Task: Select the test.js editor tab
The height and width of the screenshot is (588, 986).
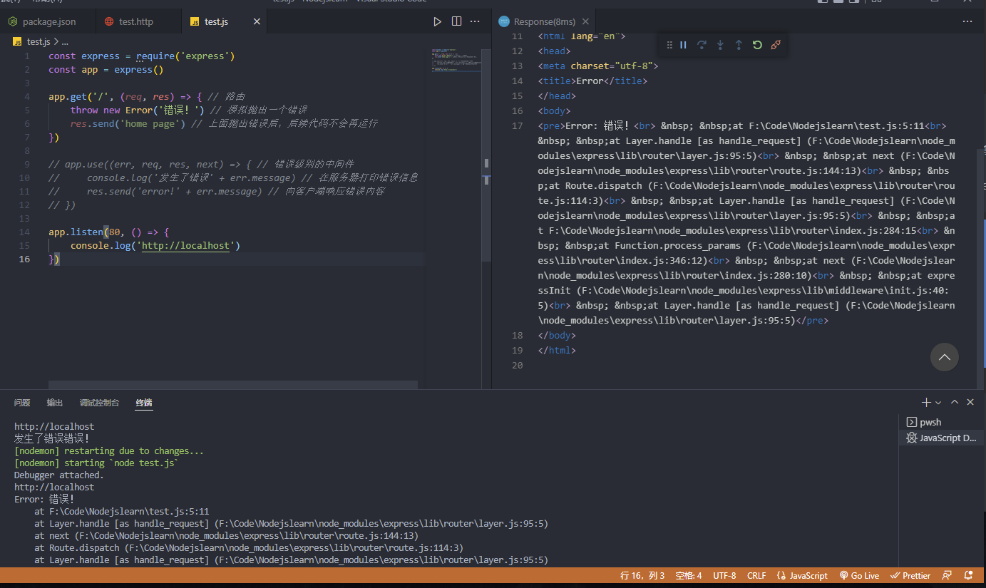Action: point(225,22)
